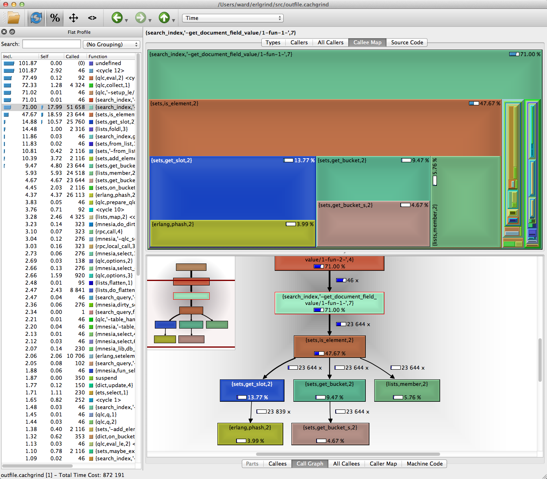Select the {qlc,q,1} row
547x479 pixels.
pos(68,414)
